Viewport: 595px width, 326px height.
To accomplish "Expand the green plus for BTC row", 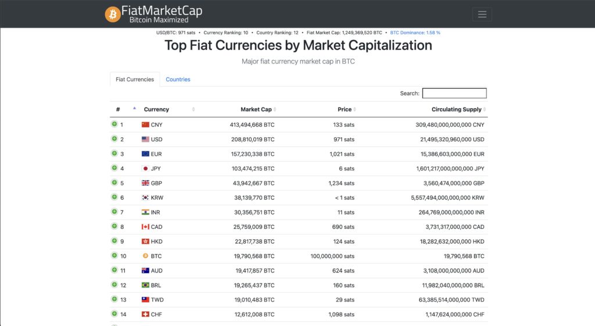I will tap(114, 256).
